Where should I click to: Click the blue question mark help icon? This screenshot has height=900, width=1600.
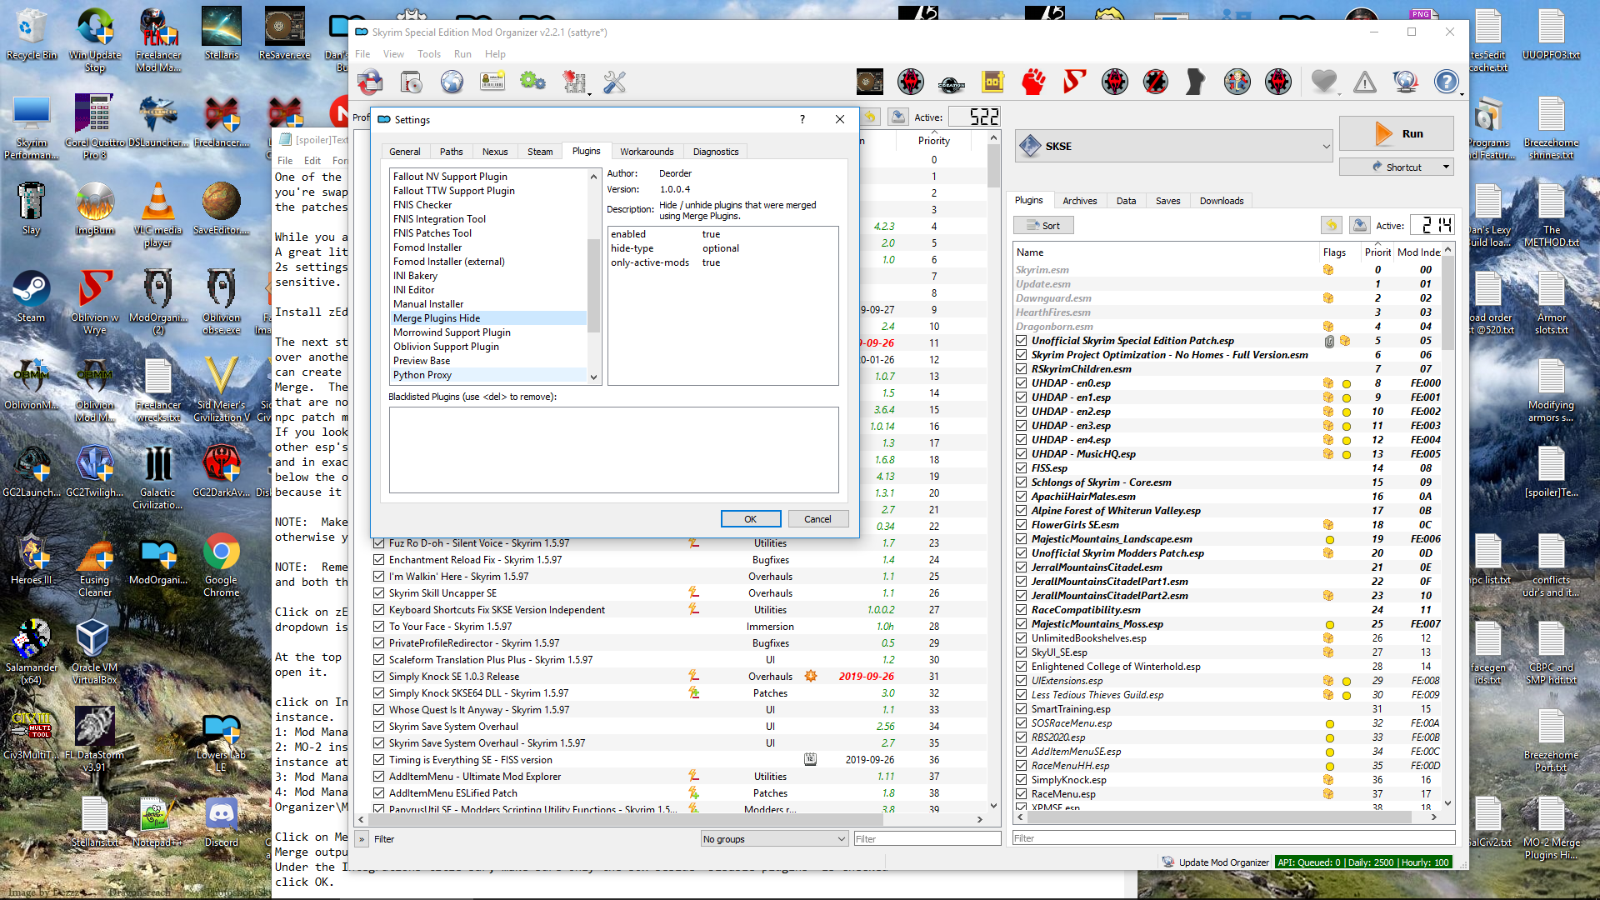pyautogui.click(x=1446, y=82)
